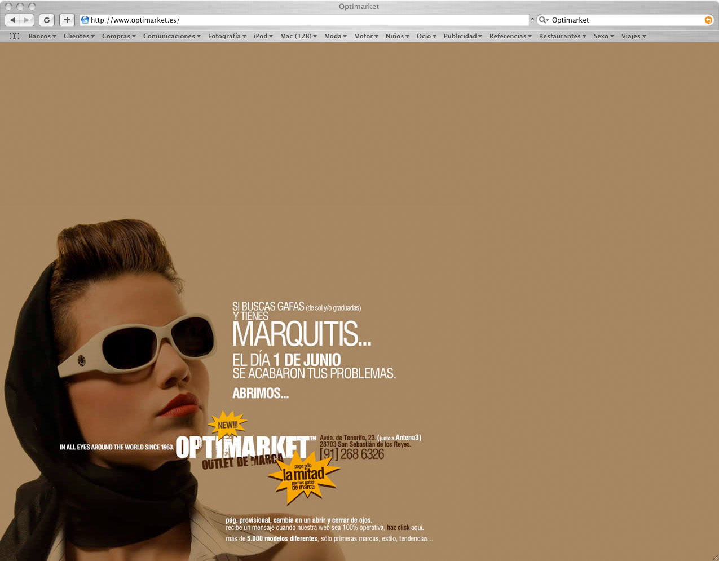Click 'IN ALL EYES AROUND THE WORLD SINCE 1963.'
This screenshot has width=719, height=561.
click(x=117, y=447)
